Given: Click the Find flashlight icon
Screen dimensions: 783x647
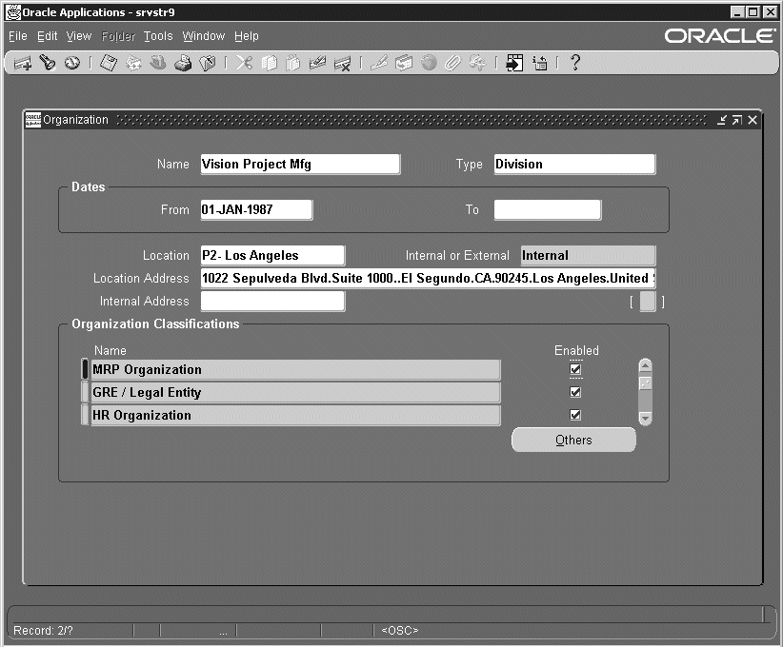Looking at the screenshot, I should [x=48, y=63].
